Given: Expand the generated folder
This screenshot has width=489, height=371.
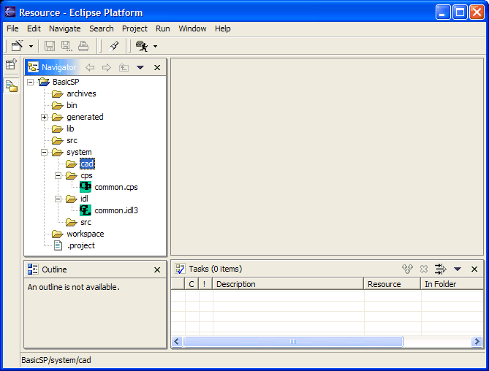Looking at the screenshot, I should point(44,117).
